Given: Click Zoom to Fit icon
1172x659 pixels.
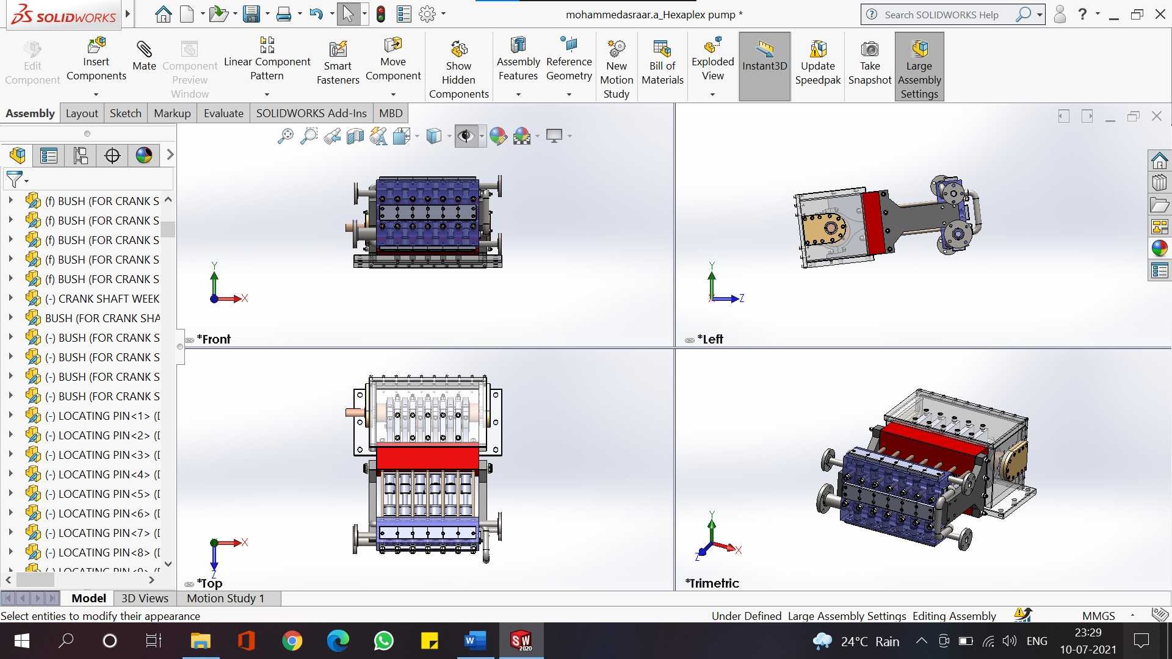Looking at the screenshot, I should 285,136.
